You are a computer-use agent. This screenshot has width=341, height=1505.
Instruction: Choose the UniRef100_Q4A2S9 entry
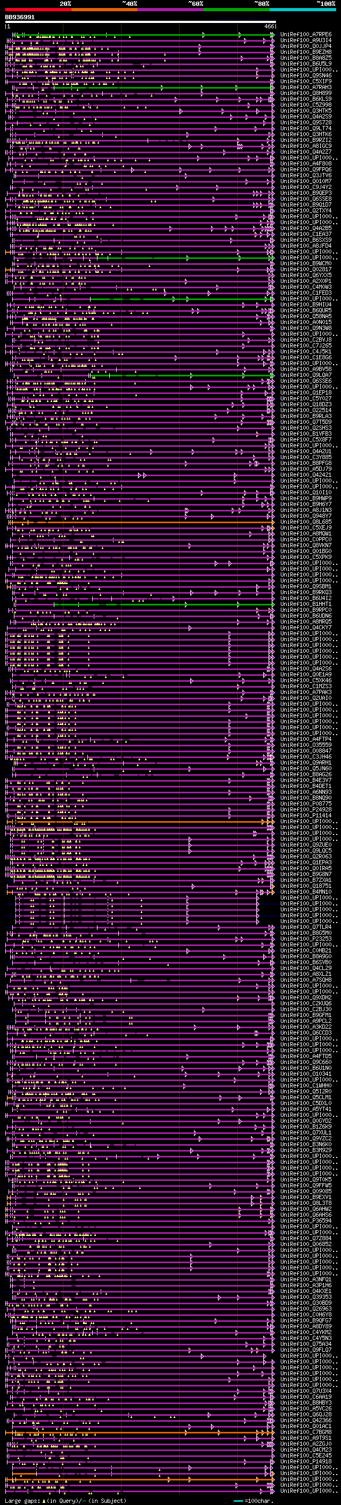(305, 116)
